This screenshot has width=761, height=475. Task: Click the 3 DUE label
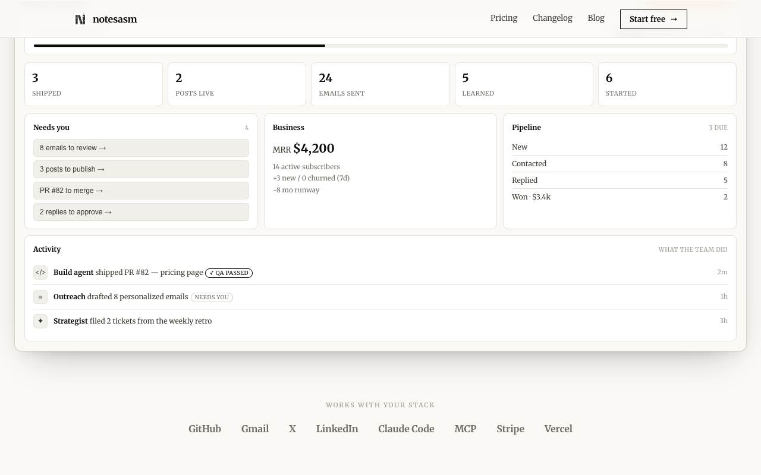coord(718,128)
